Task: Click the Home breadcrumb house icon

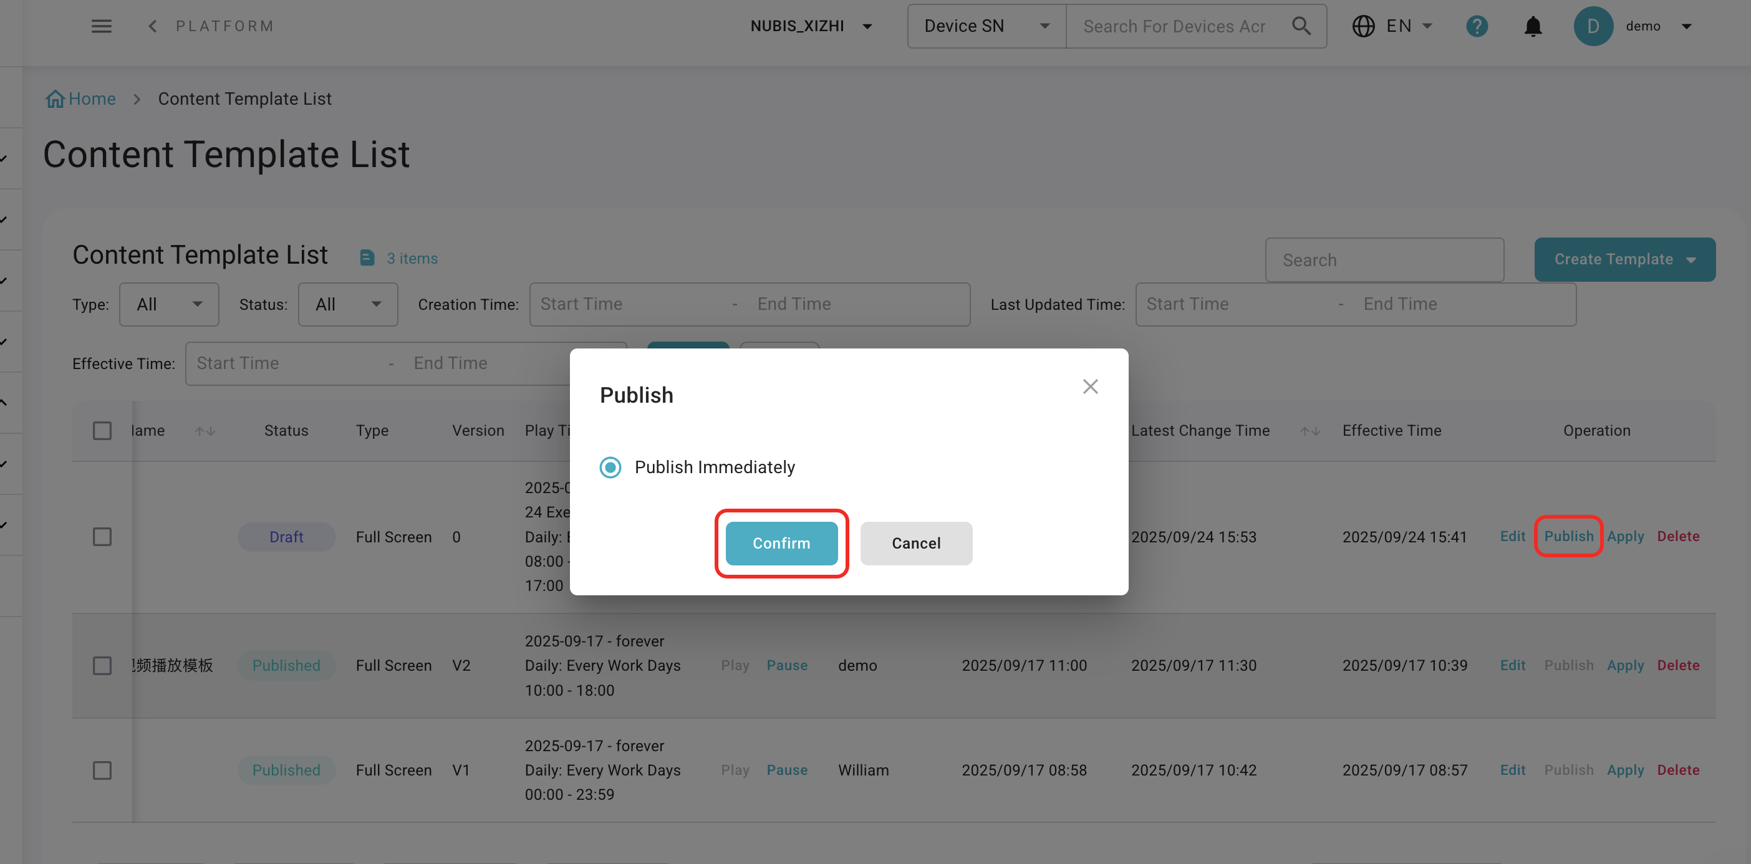Action: coord(54,99)
